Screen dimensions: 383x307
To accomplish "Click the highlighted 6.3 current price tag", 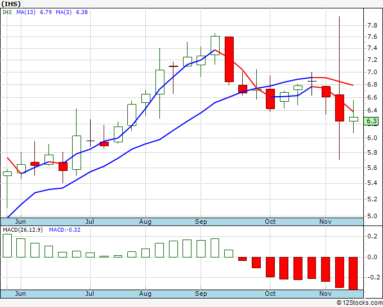I will (x=371, y=121).
